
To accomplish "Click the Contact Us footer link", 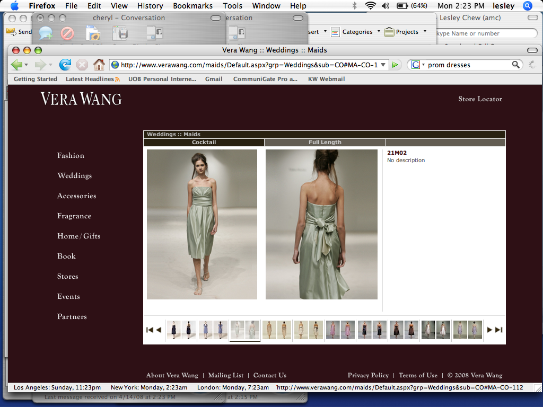I will point(270,375).
